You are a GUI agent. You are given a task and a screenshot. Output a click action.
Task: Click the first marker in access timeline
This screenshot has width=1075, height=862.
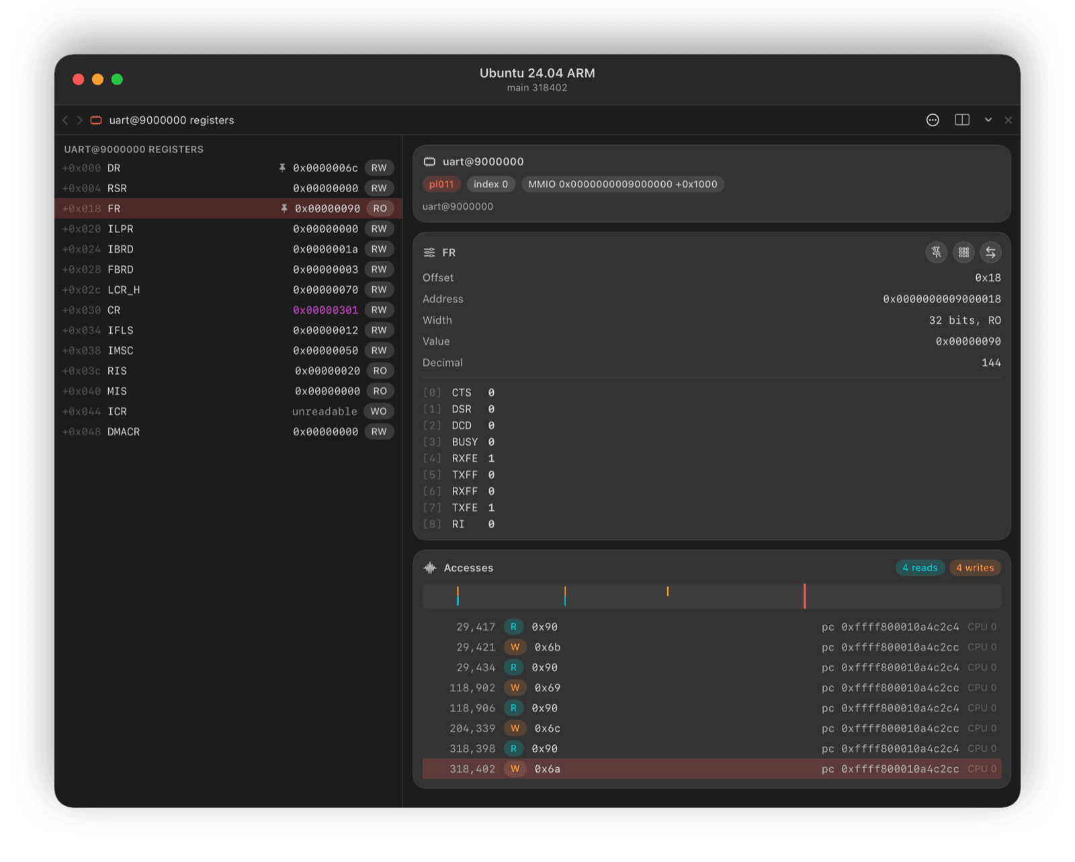458,597
